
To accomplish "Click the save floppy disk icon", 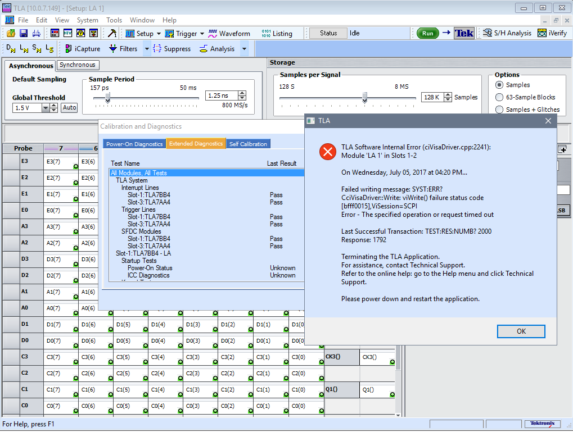I will (x=24, y=33).
